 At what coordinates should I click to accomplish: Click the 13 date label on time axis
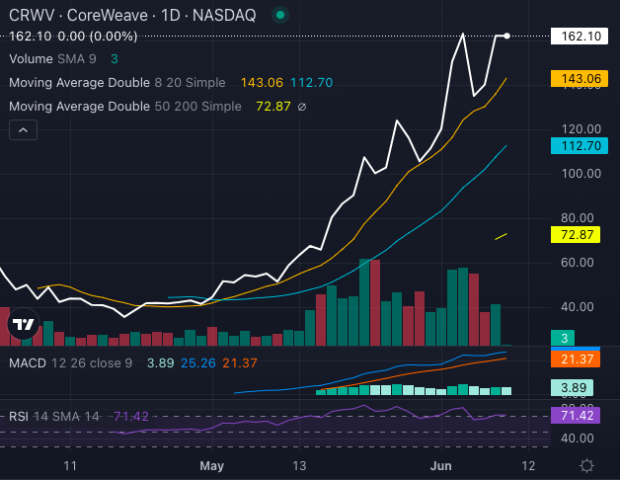(x=299, y=466)
